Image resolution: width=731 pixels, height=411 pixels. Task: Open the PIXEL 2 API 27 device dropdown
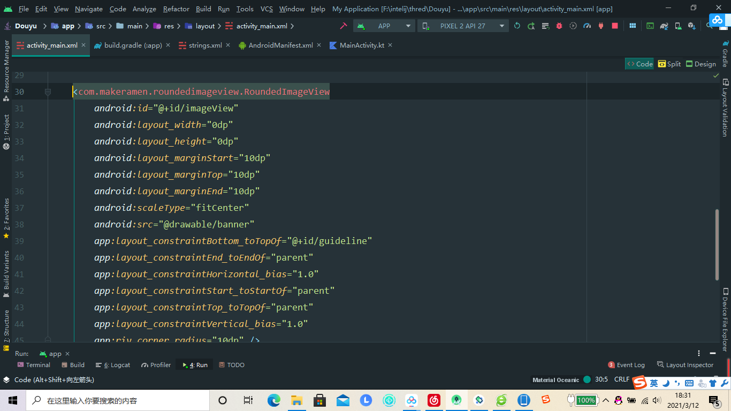463,26
